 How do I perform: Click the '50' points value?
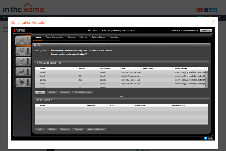coord(80,76)
